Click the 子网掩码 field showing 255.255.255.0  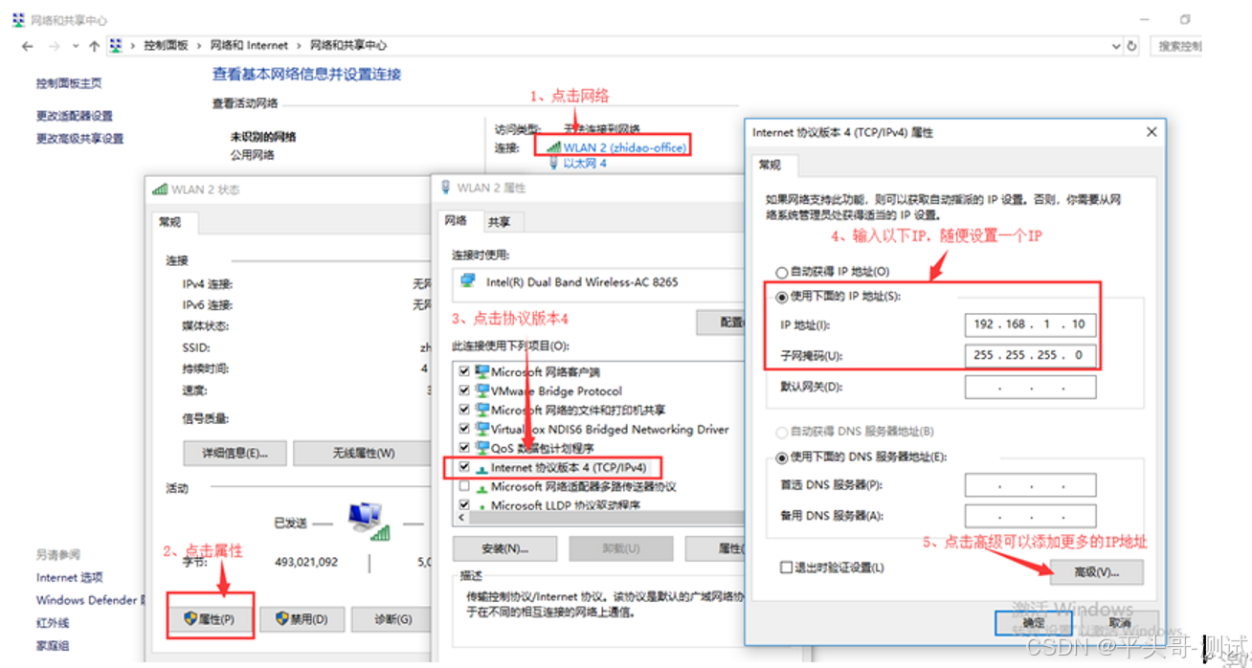click(x=1030, y=355)
